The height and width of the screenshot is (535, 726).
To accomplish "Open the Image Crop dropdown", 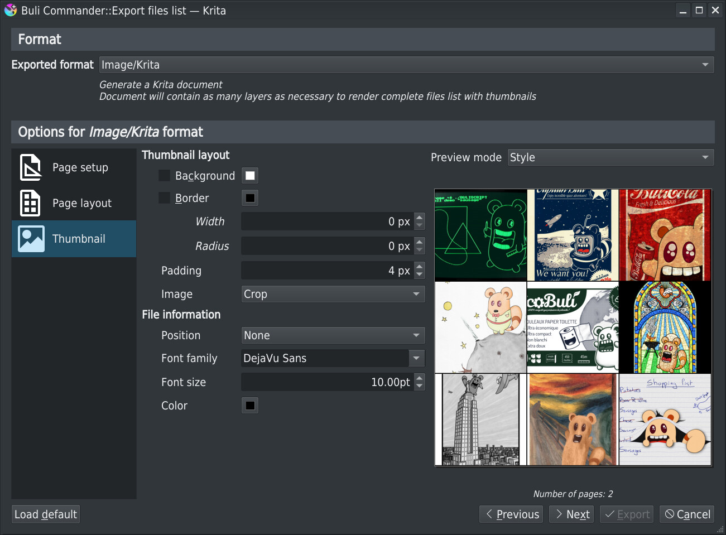I will pos(333,294).
